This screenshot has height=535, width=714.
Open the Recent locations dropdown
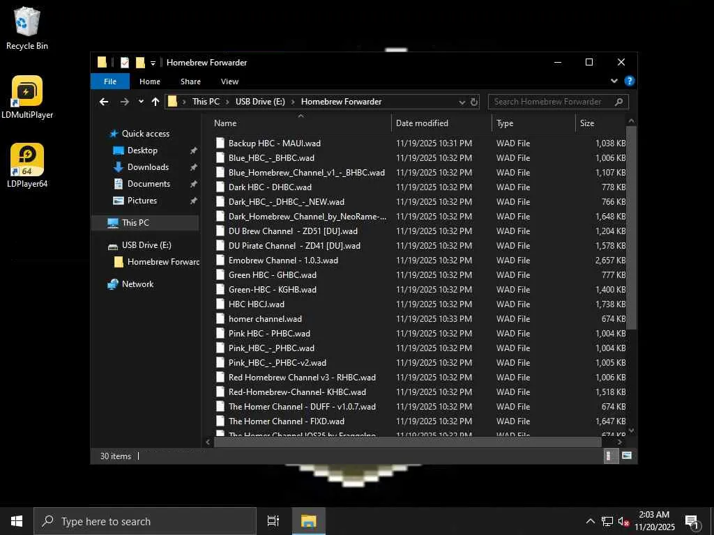pos(141,102)
